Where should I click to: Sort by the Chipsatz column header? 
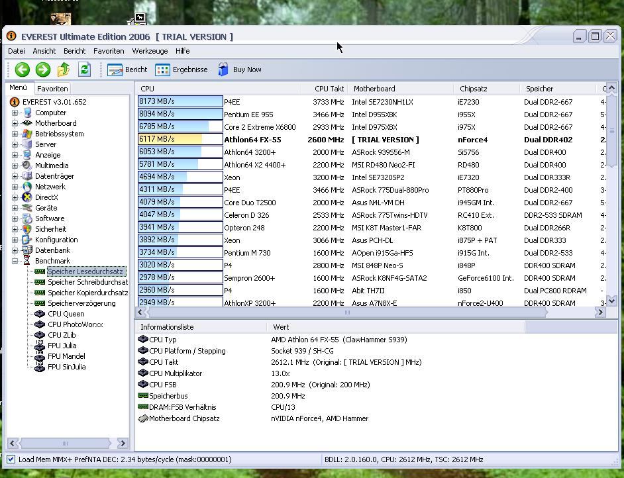487,89
